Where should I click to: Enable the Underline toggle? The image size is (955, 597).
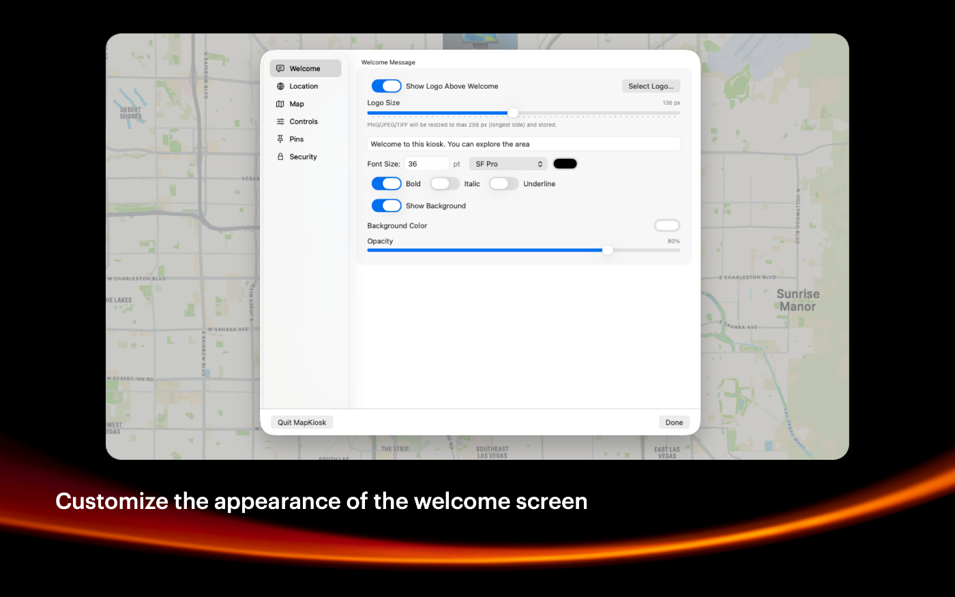[x=503, y=184]
